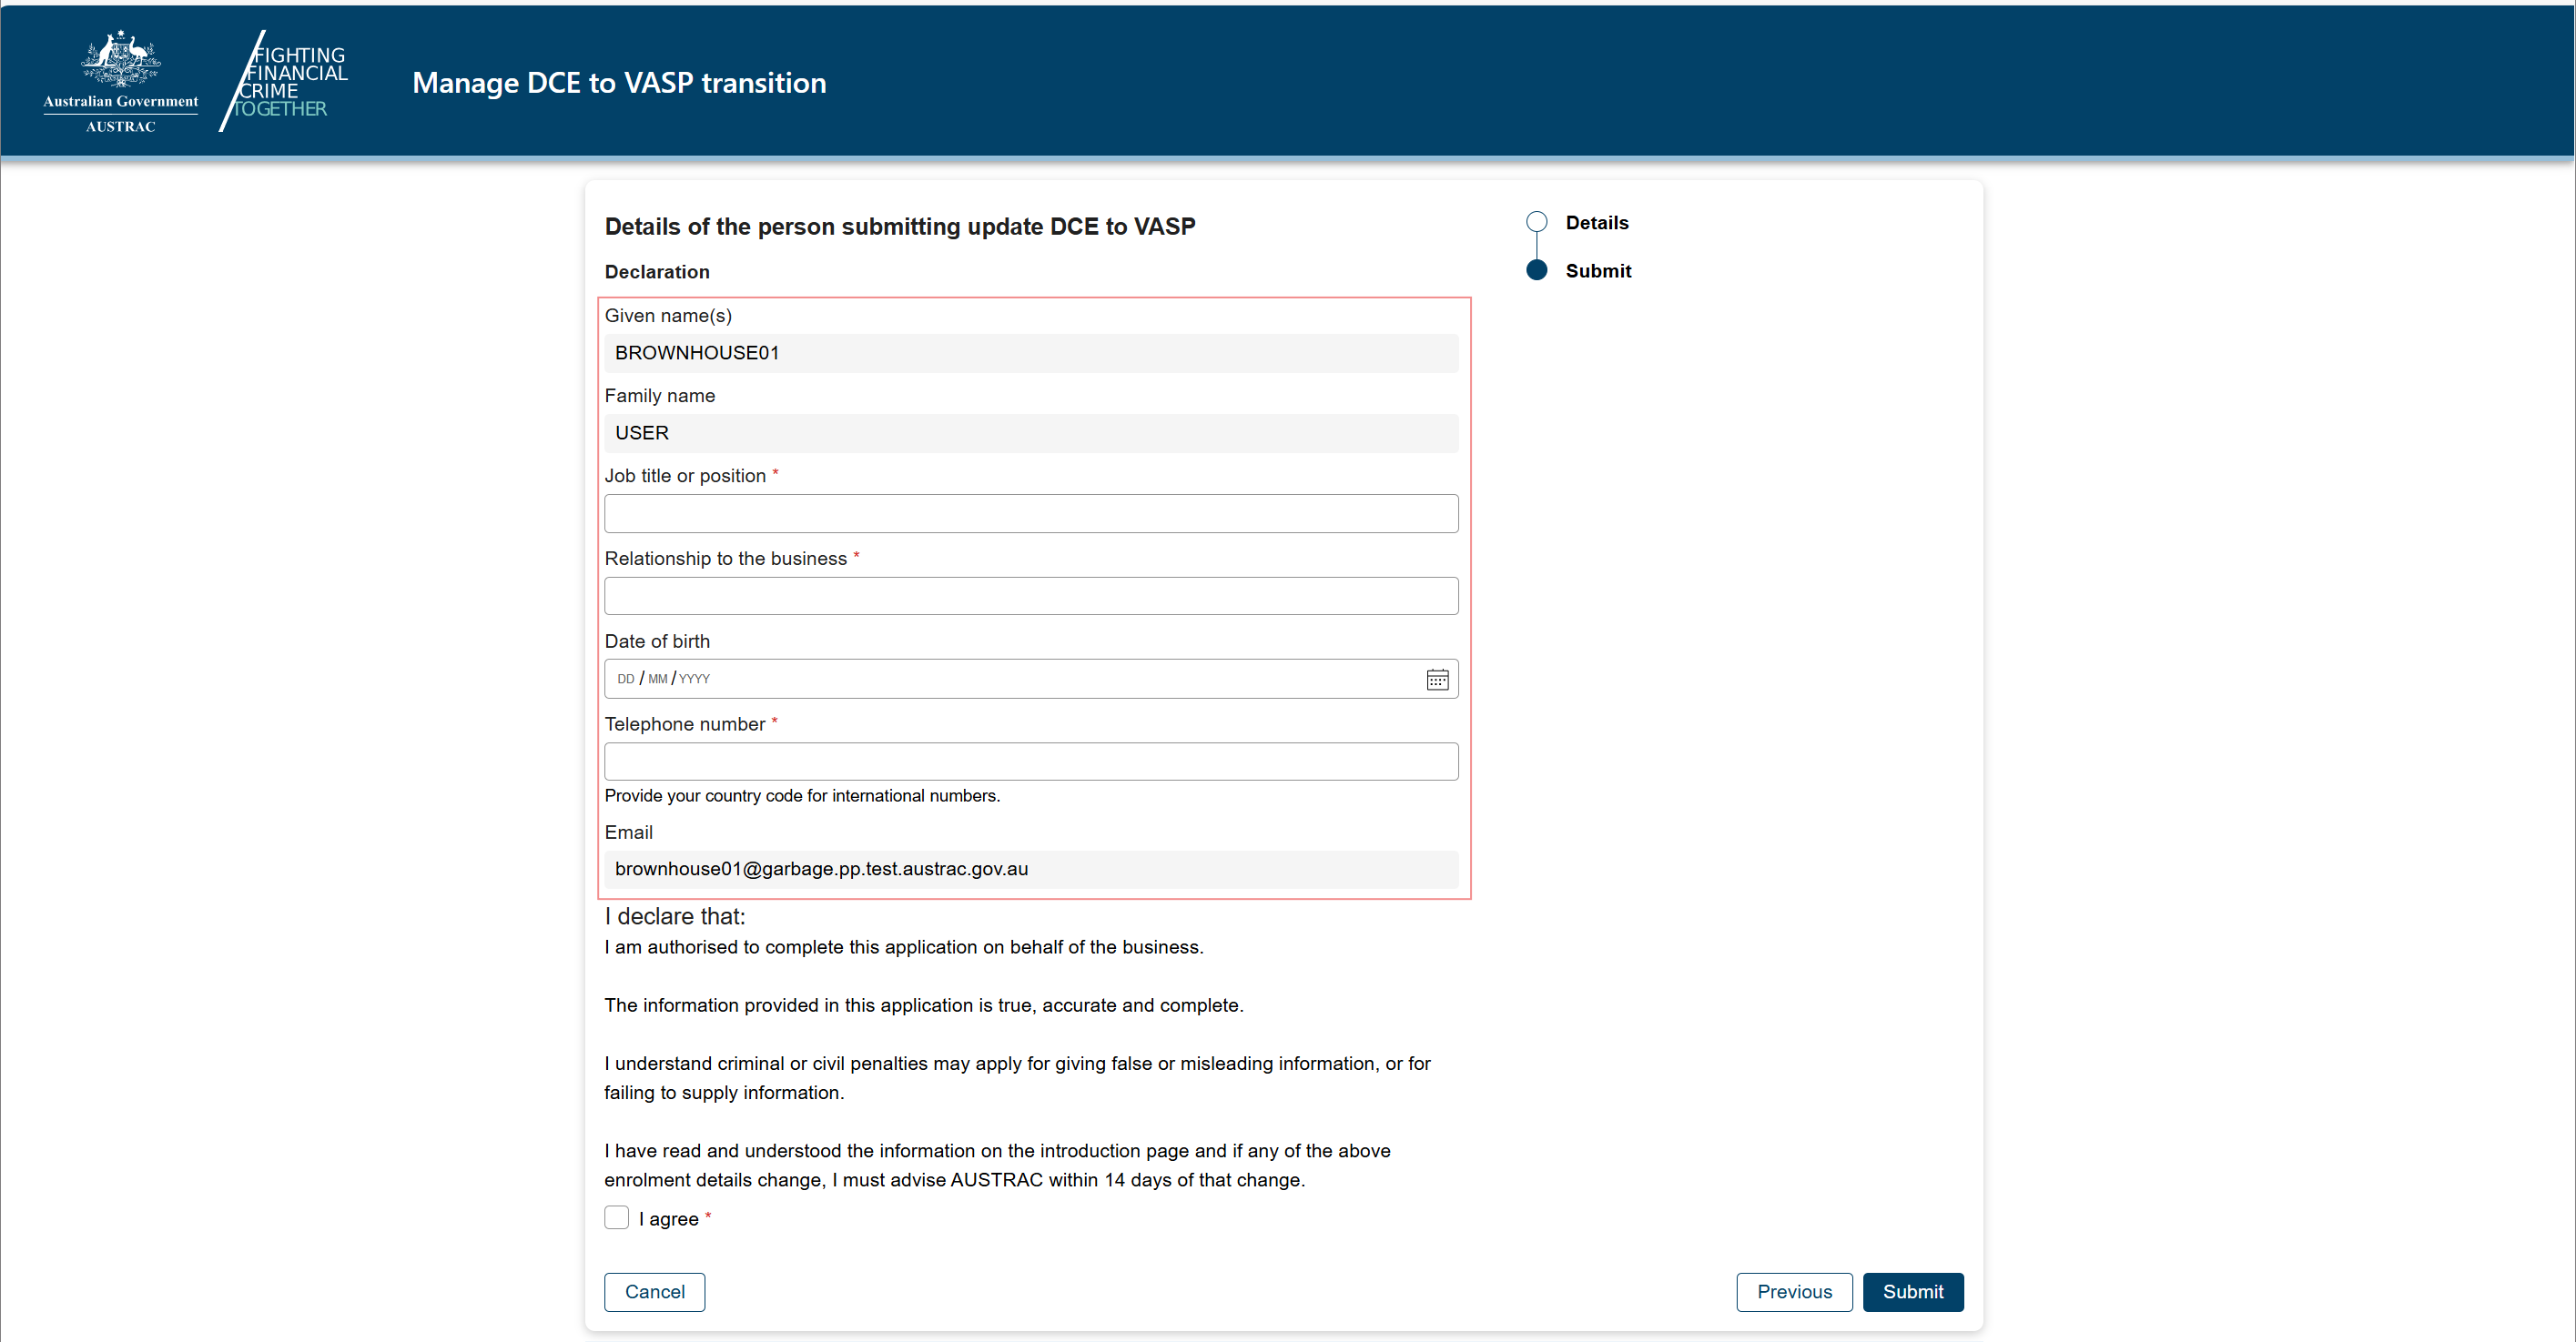
Task: Click the read-only Given name(s) field
Action: coord(1031,353)
